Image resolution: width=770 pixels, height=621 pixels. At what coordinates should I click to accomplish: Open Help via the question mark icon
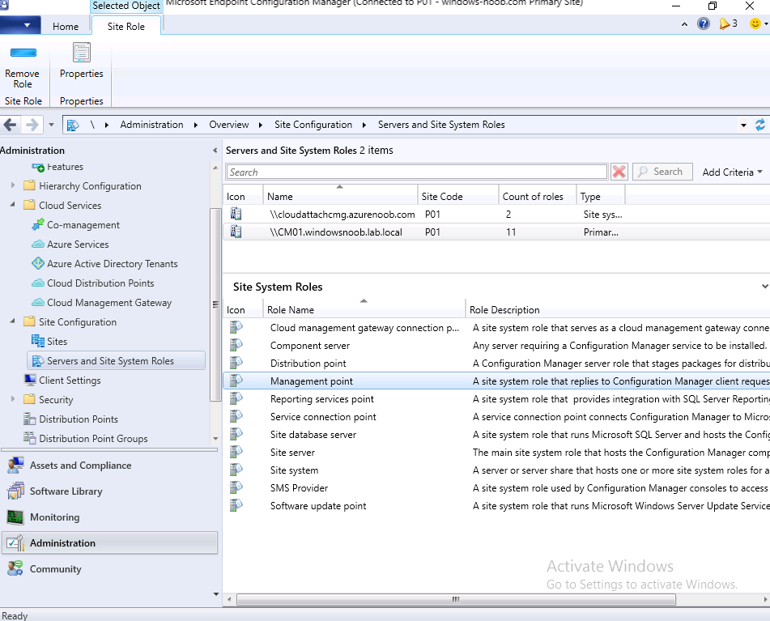pyautogui.click(x=704, y=23)
